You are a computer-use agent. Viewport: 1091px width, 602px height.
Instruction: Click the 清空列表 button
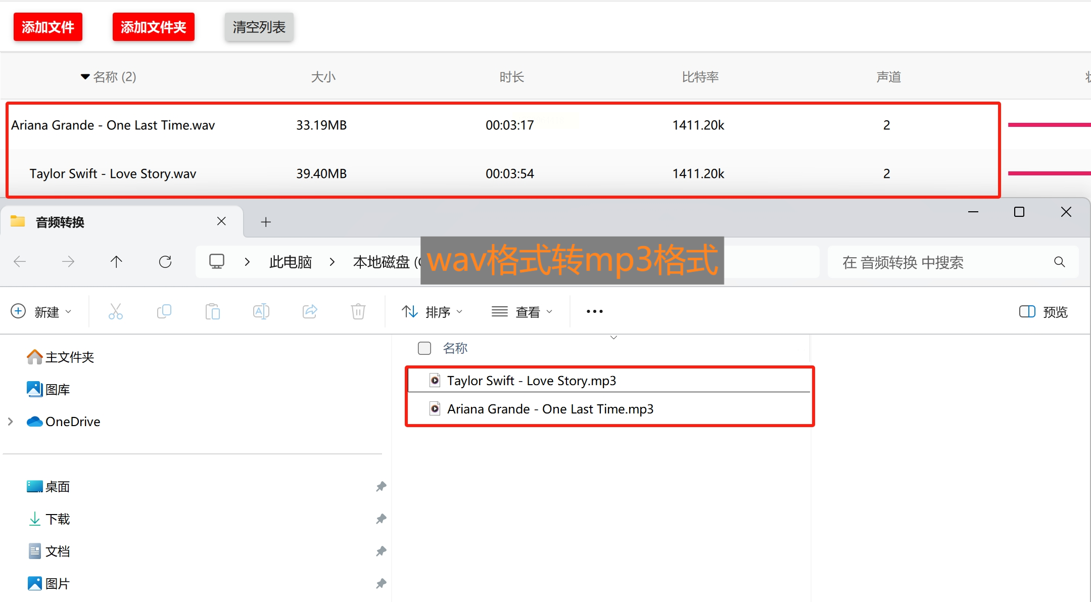coord(259,27)
